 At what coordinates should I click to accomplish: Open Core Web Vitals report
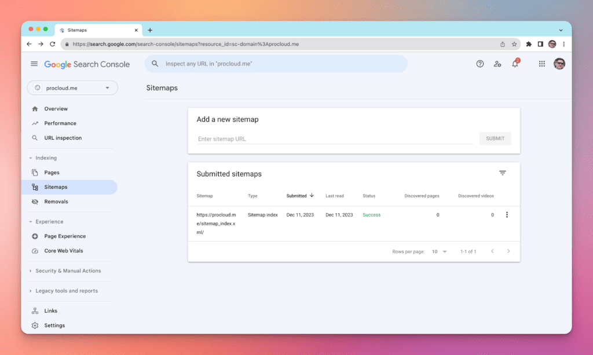pyautogui.click(x=64, y=251)
